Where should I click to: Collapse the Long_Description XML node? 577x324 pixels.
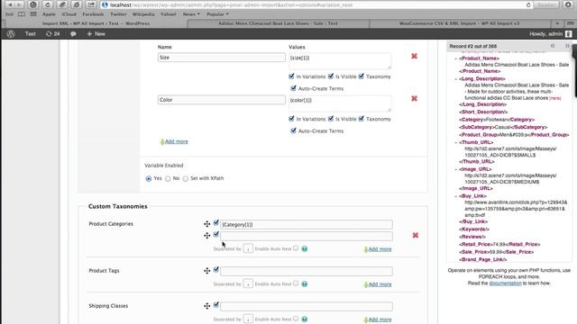[x=456, y=79]
